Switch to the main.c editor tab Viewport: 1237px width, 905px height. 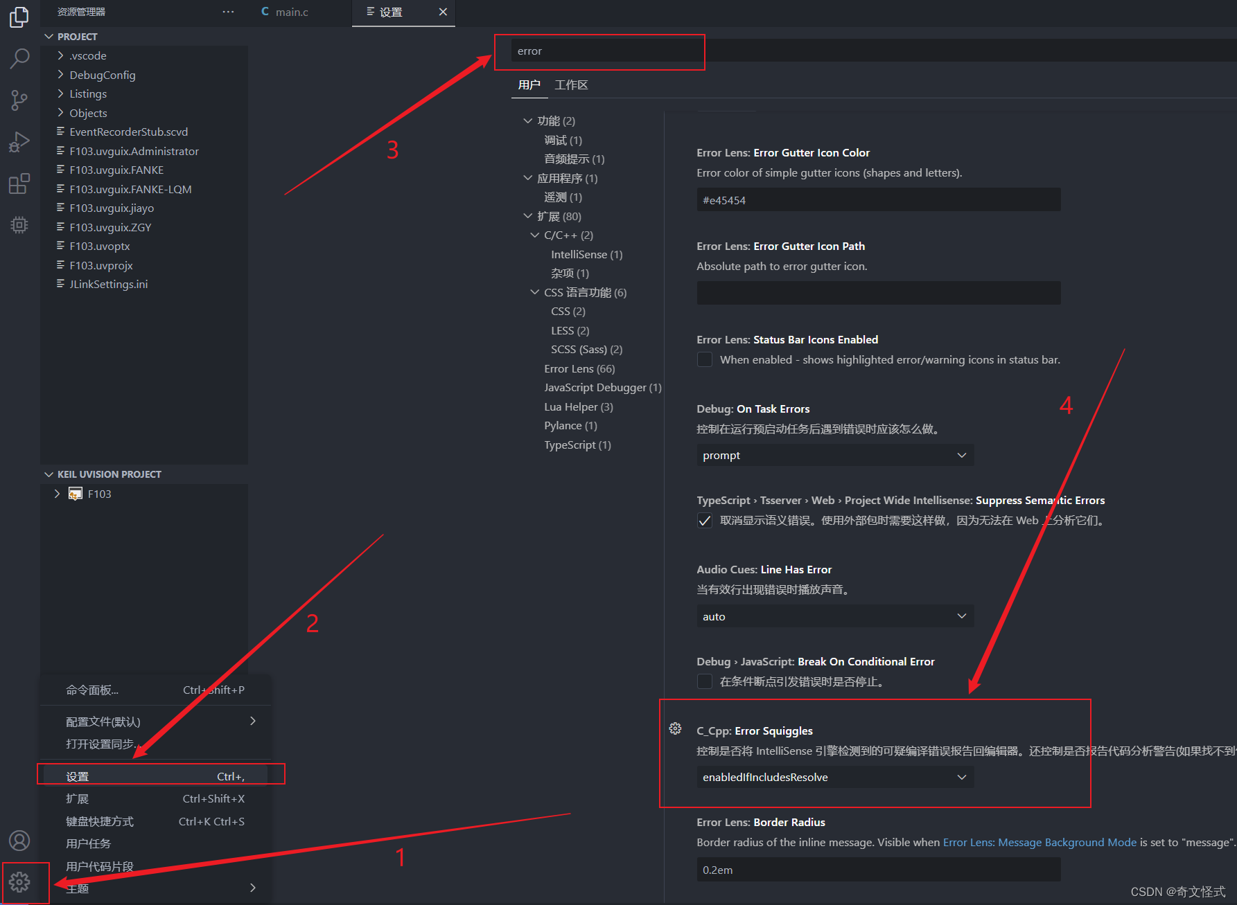tap(292, 12)
